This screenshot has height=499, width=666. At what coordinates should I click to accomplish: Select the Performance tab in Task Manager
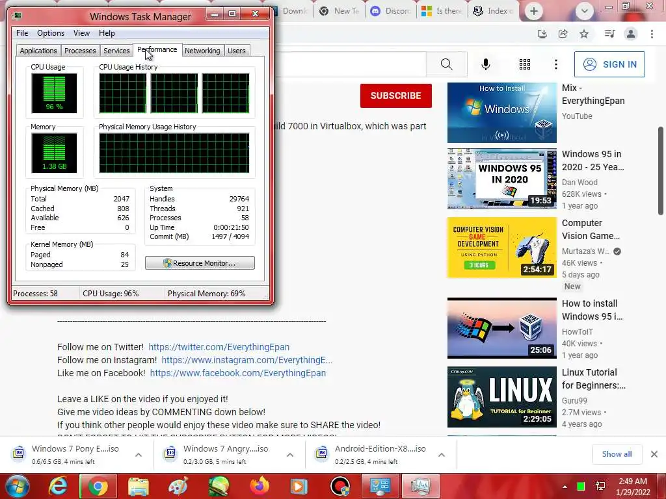[x=157, y=49]
